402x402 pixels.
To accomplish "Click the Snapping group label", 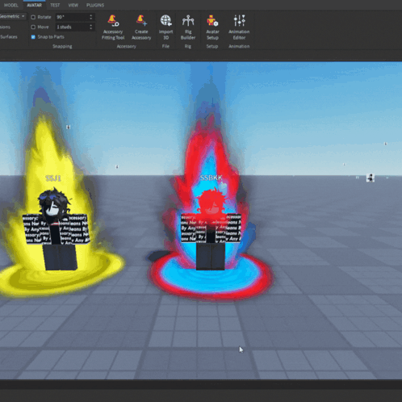I will (62, 46).
